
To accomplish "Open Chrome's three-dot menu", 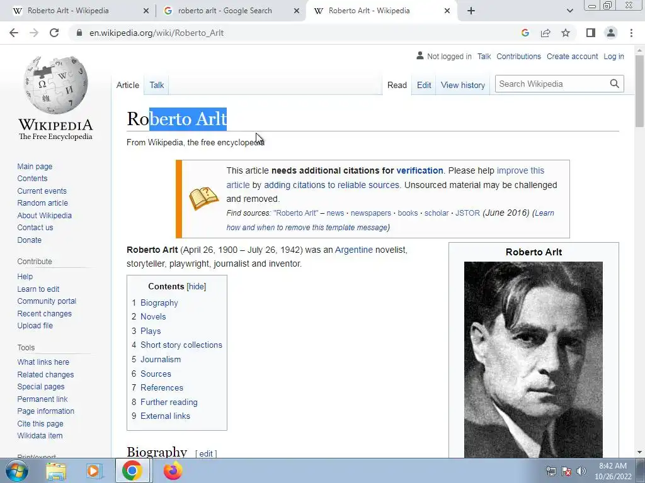I will (631, 33).
